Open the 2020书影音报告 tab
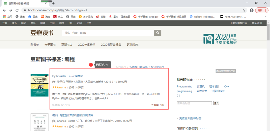This screenshot has height=131, width=270. click(x=111, y=45)
